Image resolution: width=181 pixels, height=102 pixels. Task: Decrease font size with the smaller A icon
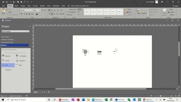(x=45, y=10)
